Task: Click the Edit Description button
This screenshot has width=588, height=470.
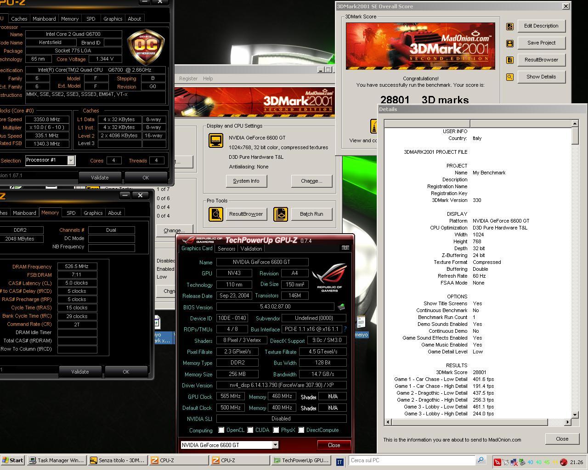Action: 541,26
